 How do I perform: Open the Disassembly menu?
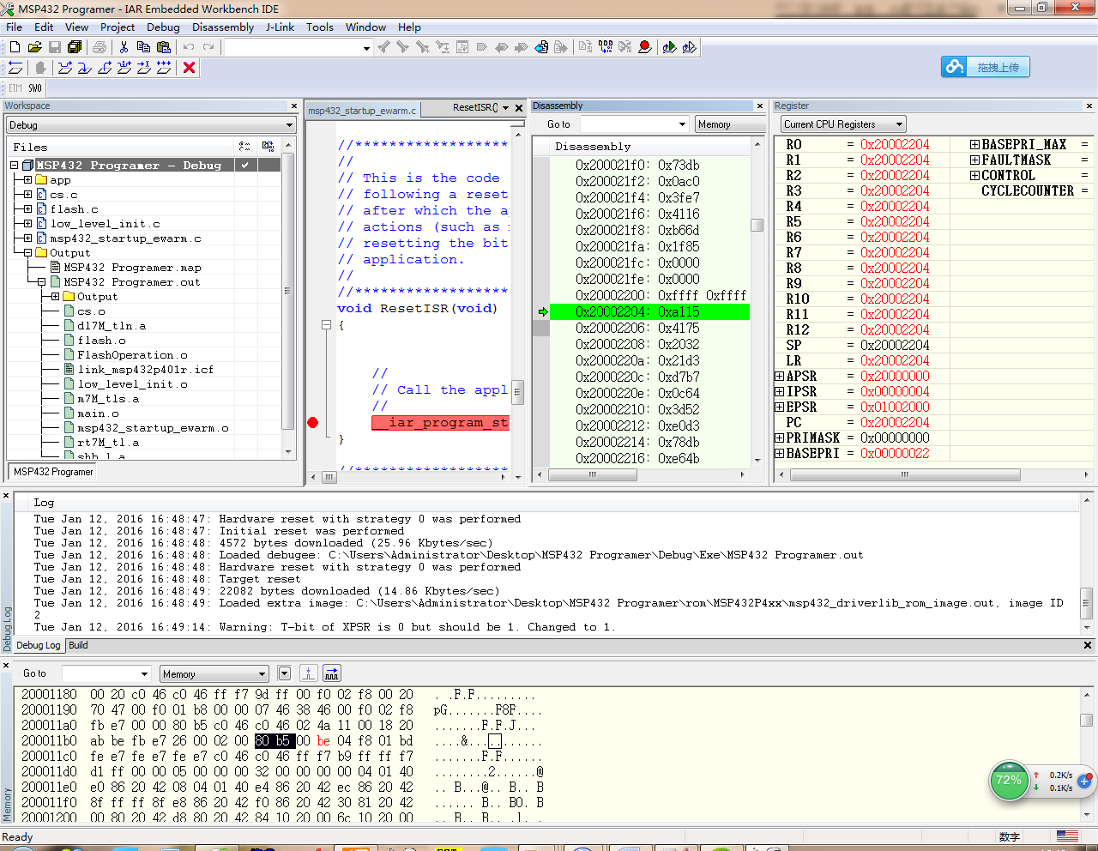click(223, 27)
